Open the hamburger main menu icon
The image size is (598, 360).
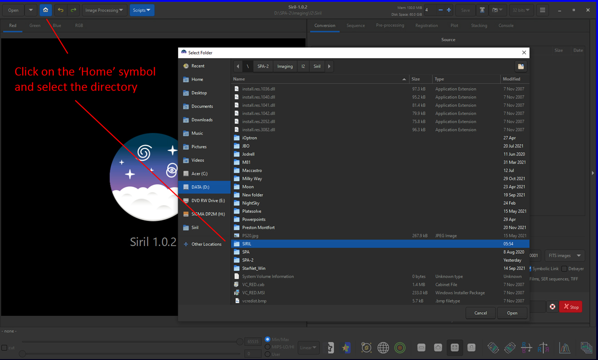tap(542, 10)
